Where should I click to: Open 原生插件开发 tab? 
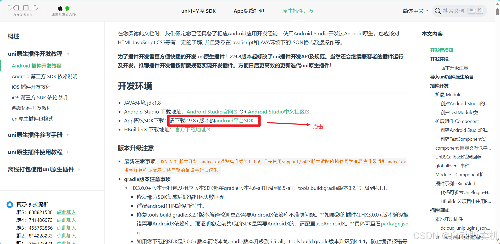(x=298, y=11)
